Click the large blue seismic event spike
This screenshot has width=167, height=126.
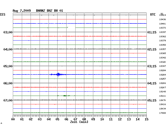point(58,75)
